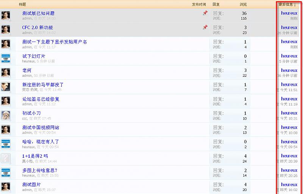Click the pin icon on 测试版已知问题 thread
Image resolution: width=303 pixels, height=194 pixels.
205,13
